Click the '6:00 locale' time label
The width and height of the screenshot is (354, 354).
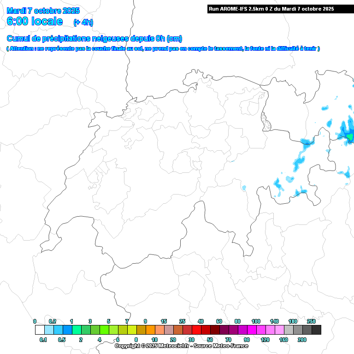click(35, 22)
